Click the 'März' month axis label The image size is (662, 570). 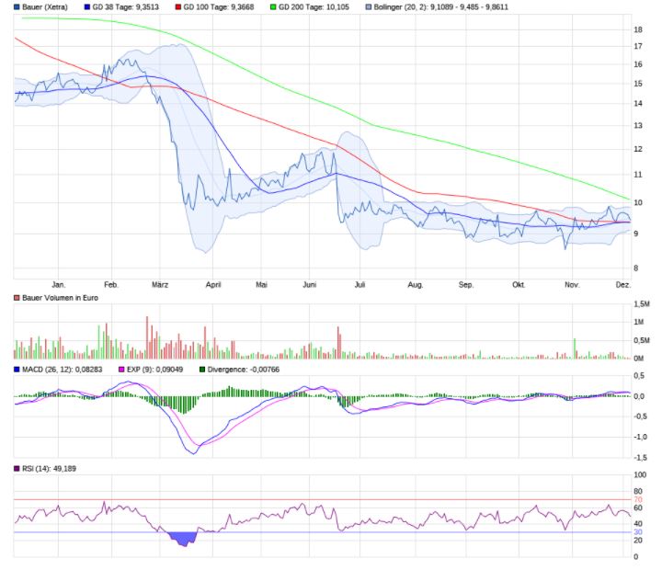(160, 285)
